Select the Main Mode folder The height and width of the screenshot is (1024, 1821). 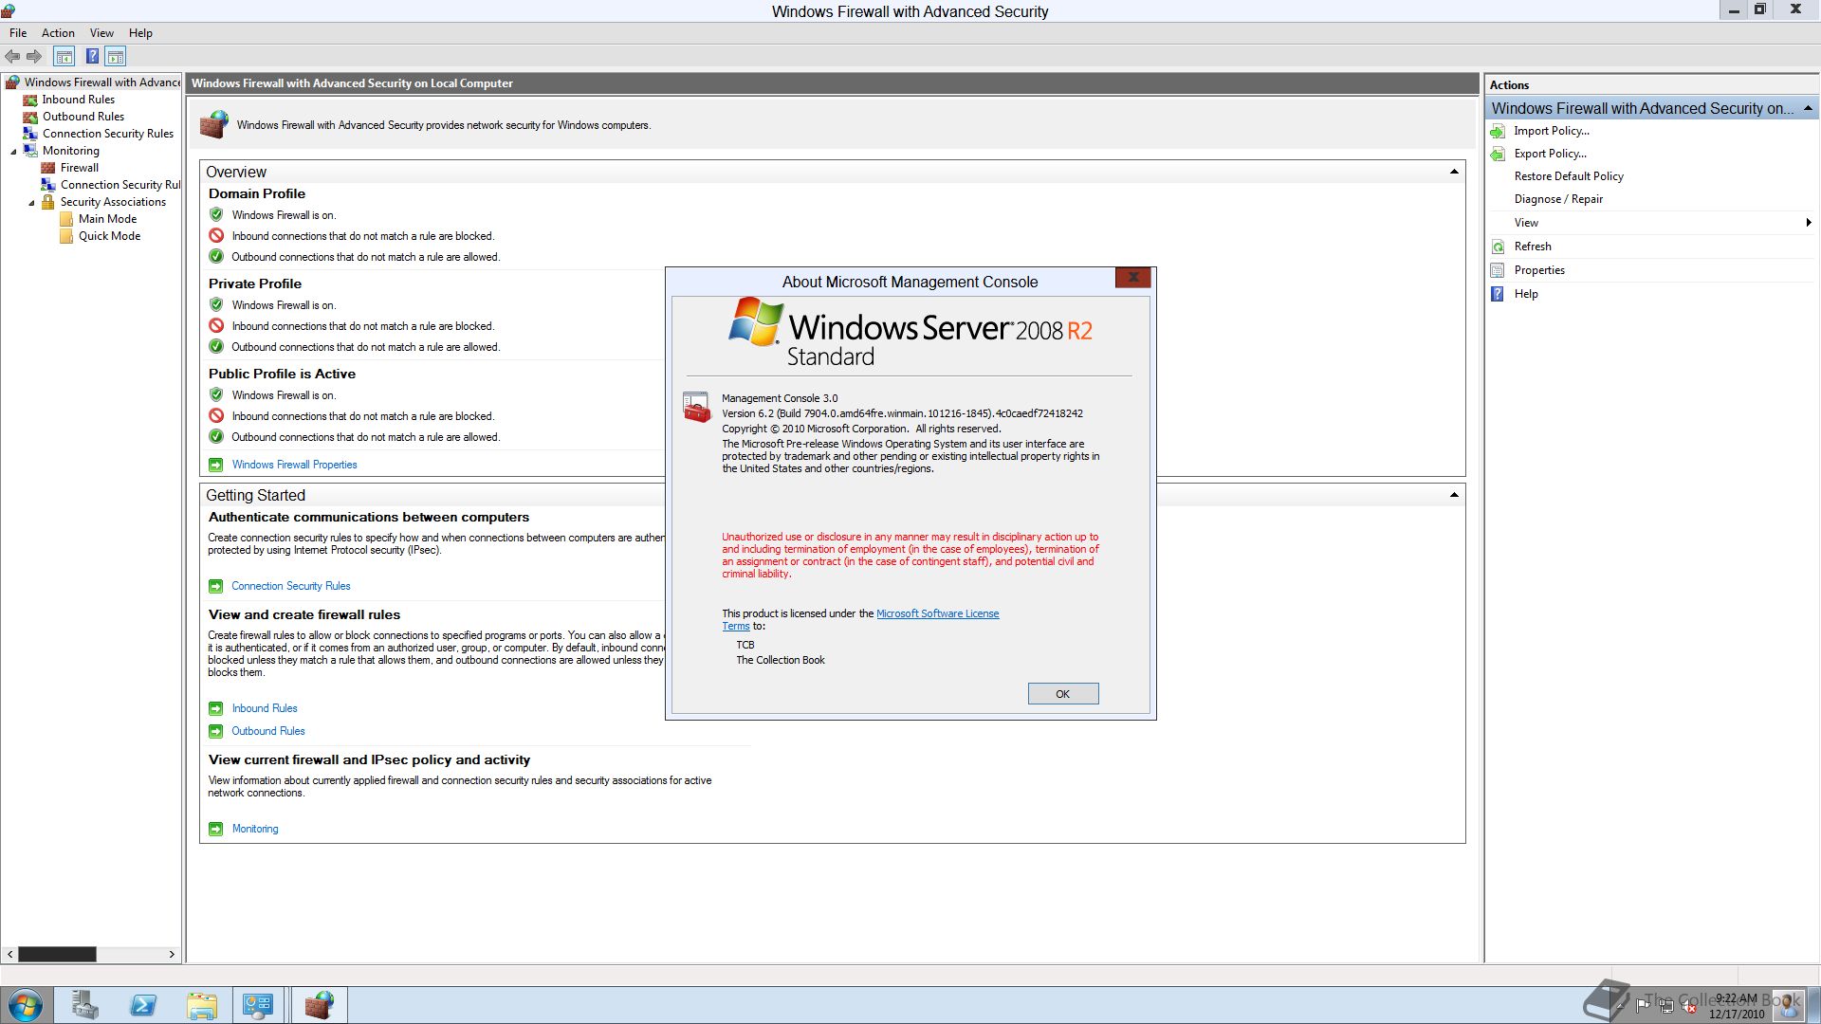click(x=107, y=219)
